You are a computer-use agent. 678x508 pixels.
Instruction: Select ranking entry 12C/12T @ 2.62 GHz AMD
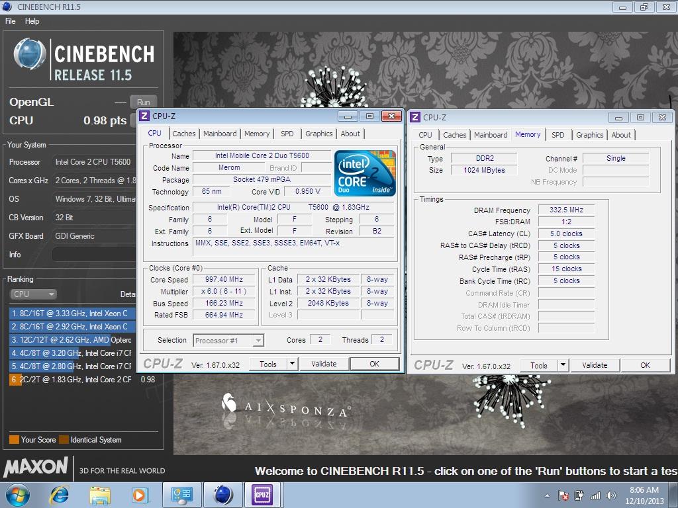point(72,340)
